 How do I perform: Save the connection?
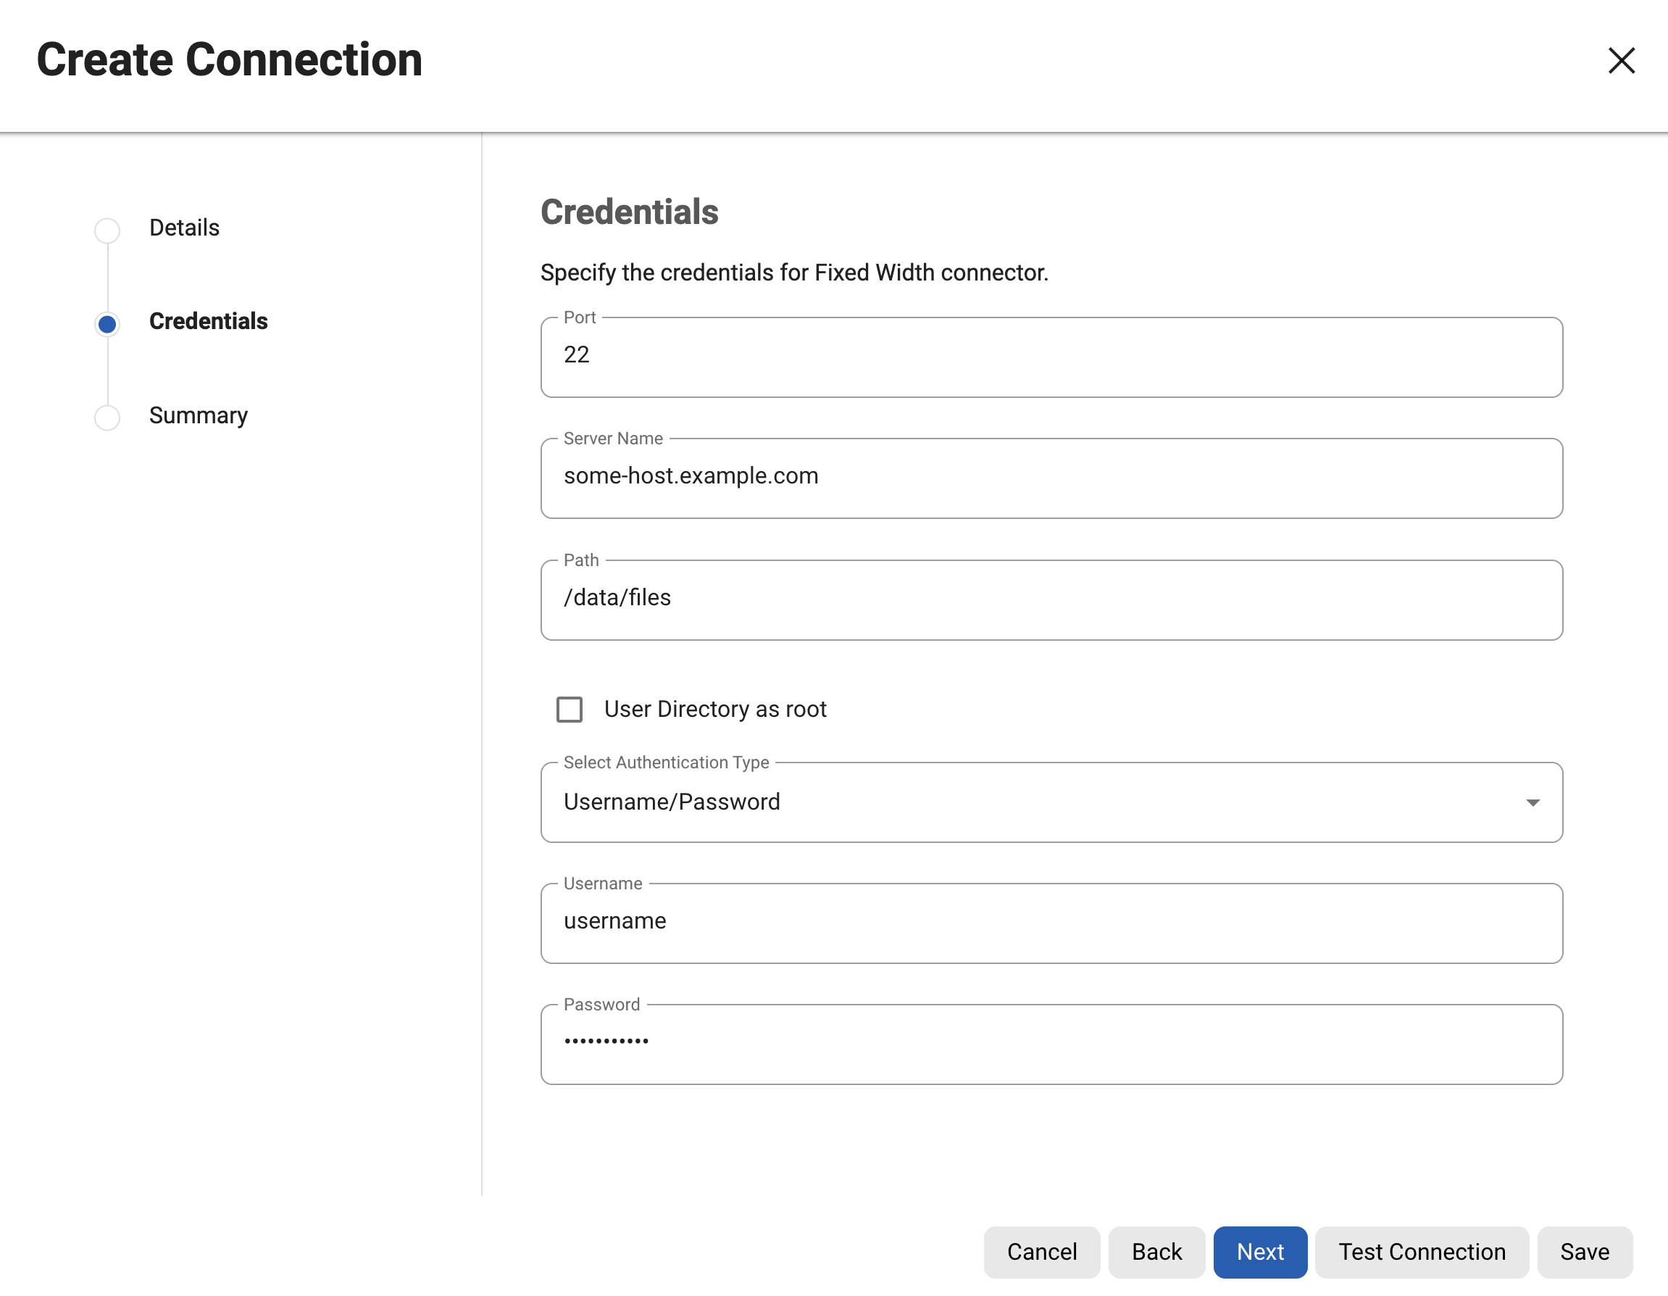pyautogui.click(x=1584, y=1252)
